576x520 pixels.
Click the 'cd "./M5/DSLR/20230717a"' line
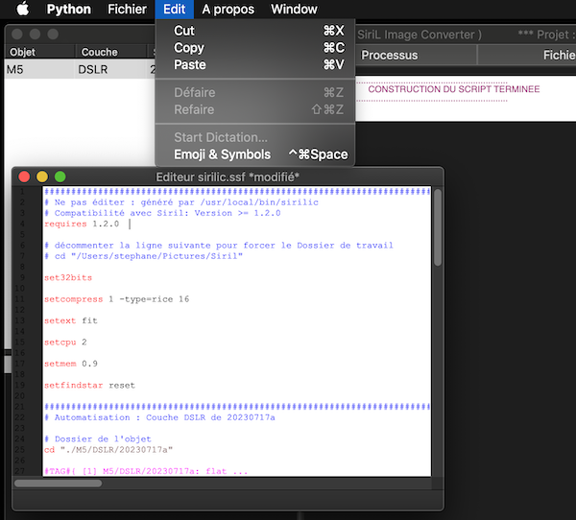pyautogui.click(x=108, y=450)
